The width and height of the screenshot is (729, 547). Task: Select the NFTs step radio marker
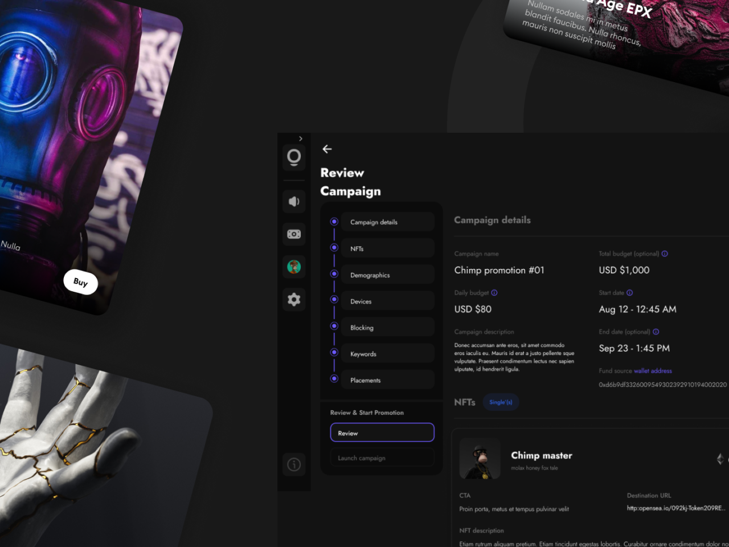click(334, 248)
